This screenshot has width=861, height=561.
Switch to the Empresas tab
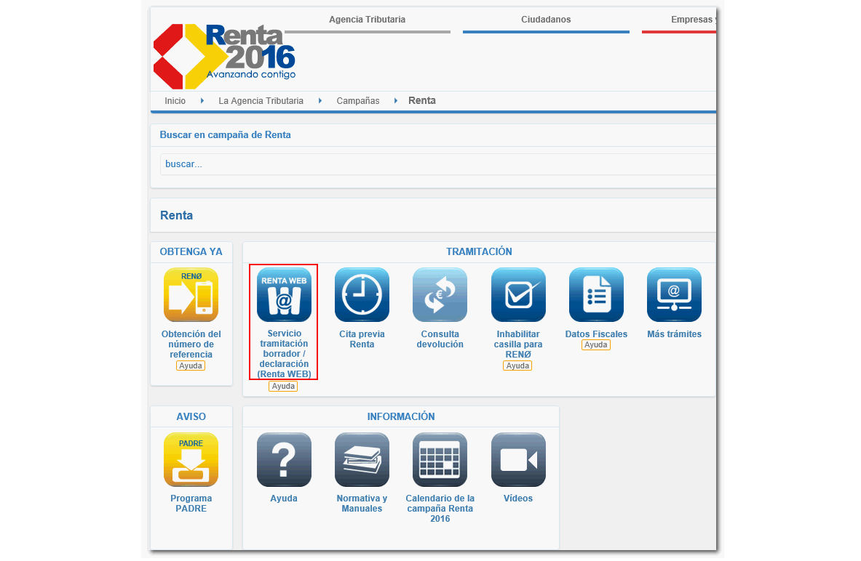click(693, 20)
